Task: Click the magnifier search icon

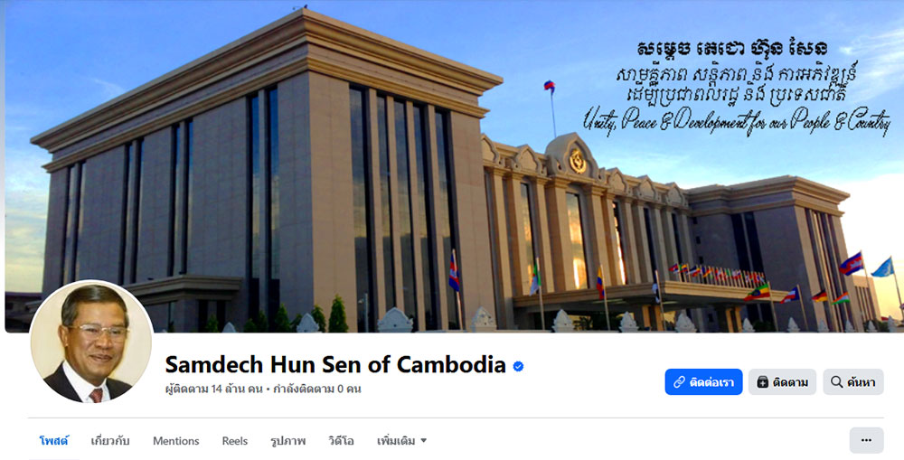Action: coord(836,381)
